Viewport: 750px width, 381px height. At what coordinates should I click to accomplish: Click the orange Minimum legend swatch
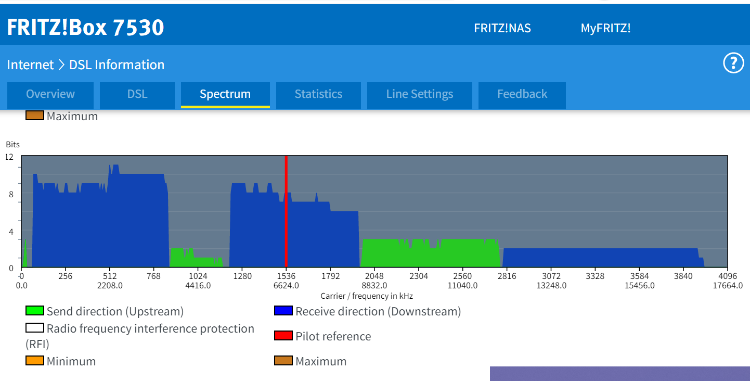[x=35, y=361]
